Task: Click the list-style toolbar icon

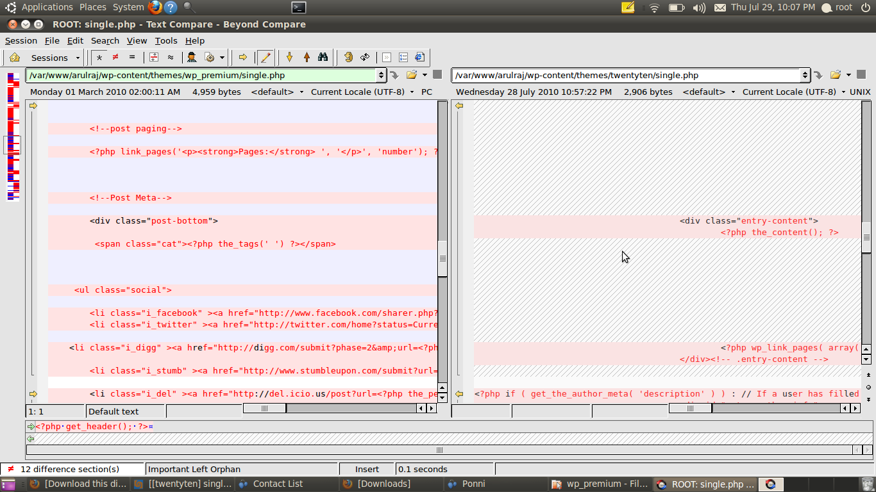Action: 403,58
